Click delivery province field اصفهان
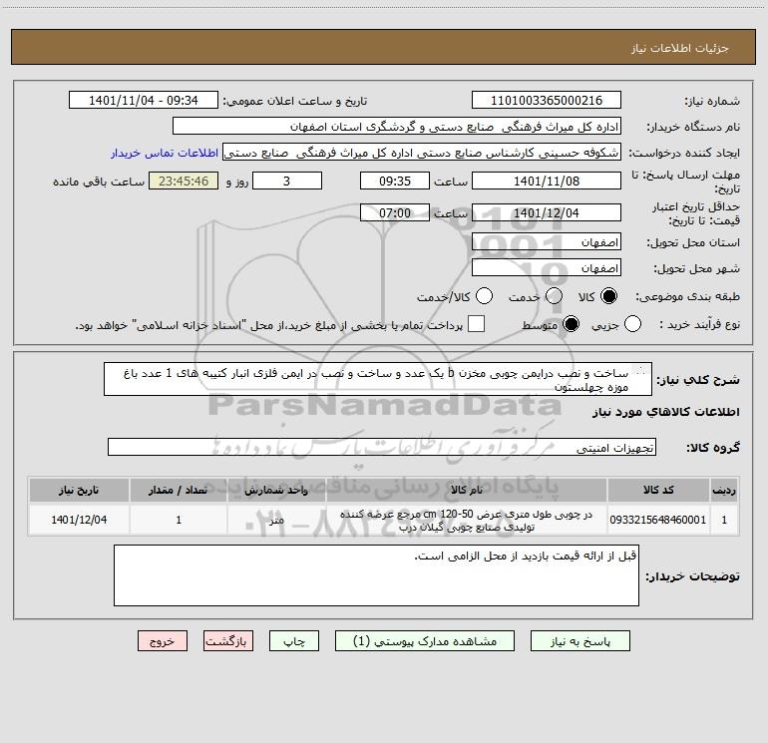 (547, 242)
